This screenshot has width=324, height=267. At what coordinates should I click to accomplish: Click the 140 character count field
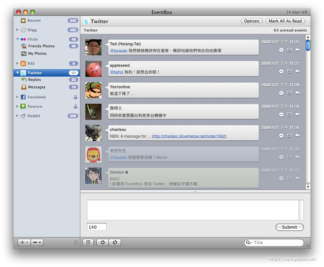pyautogui.click(x=97, y=227)
